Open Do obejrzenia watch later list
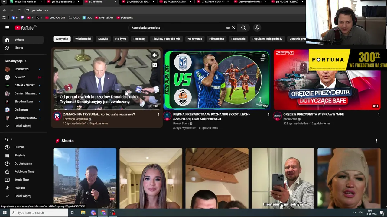 [23, 164]
